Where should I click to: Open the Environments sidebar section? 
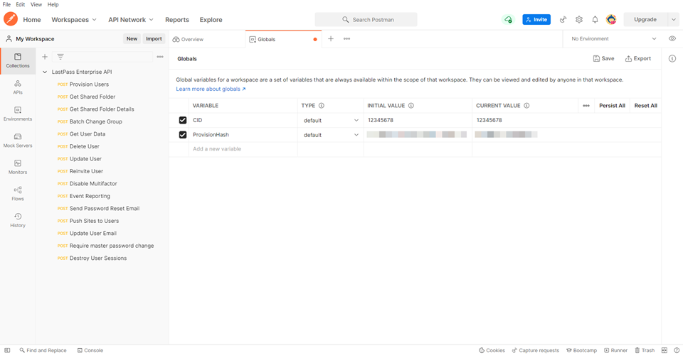coord(18,114)
